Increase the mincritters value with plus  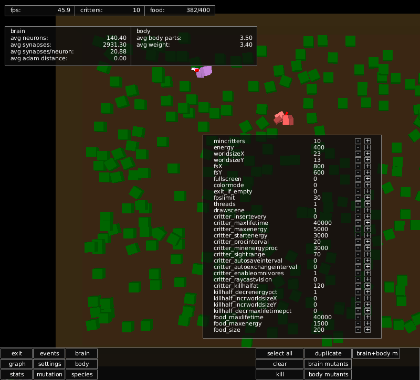[x=367, y=141]
